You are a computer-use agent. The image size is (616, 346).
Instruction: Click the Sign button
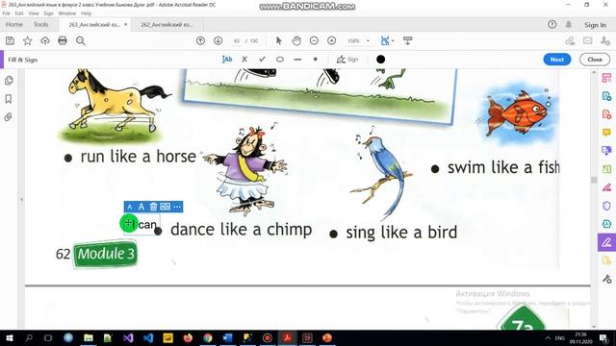point(347,60)
